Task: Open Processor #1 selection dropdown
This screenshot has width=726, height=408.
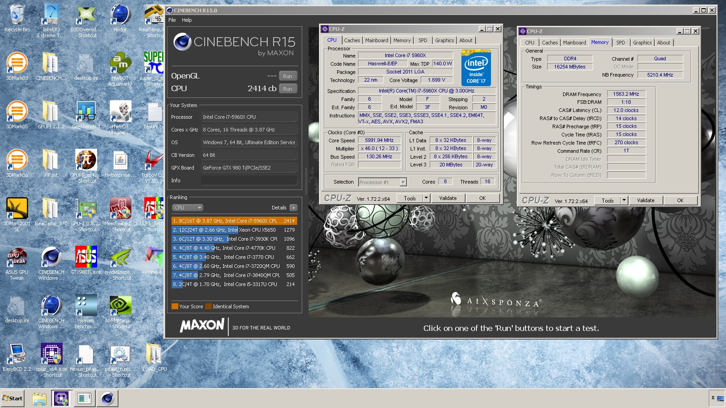Action: pyautogui.click(x=383, y=182)
